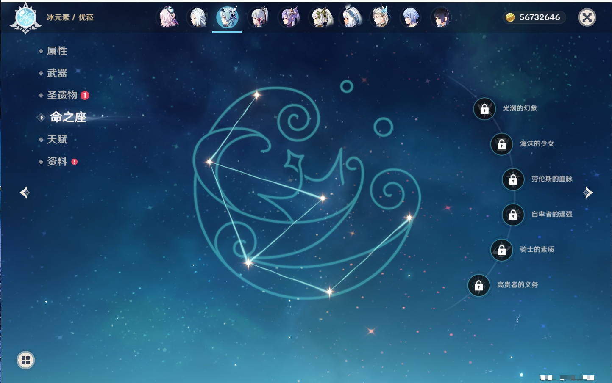The height and width of the screenshot is (383, 612).
Task: Select the 命之座 constellation page
Action: click(68, 117)
